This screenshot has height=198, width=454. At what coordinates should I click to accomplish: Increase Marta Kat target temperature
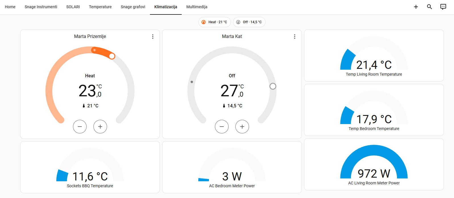tap(242, 127)
